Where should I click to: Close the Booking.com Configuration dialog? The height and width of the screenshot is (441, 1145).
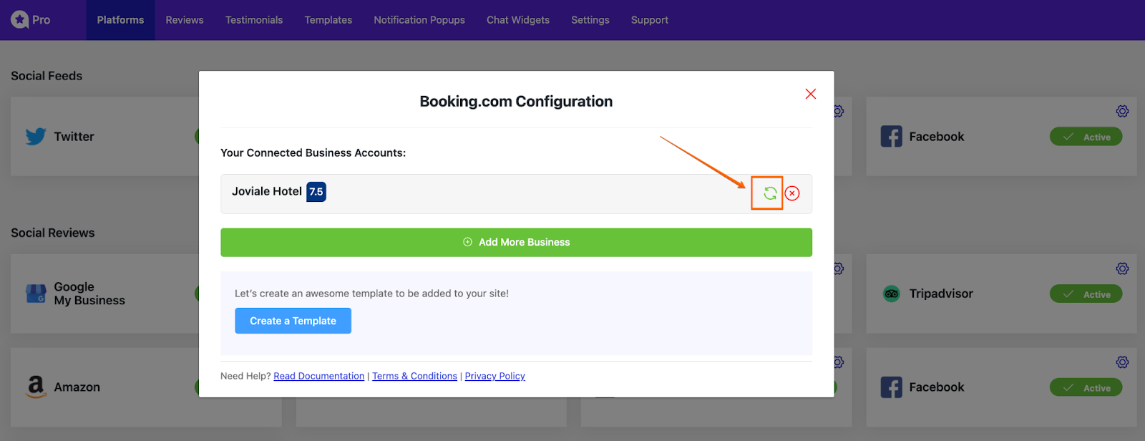[811, 94]
